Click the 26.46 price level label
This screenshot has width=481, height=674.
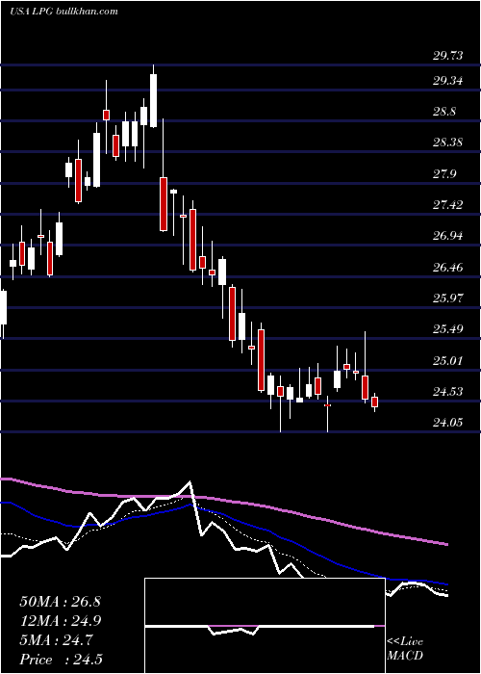[x=448, y=267]
